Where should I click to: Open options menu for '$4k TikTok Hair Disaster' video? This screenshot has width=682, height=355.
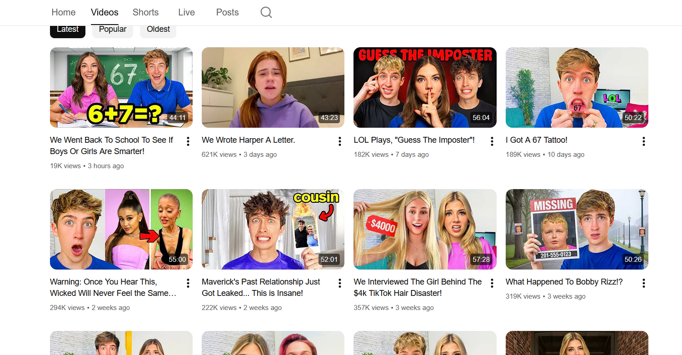[492, 283]
